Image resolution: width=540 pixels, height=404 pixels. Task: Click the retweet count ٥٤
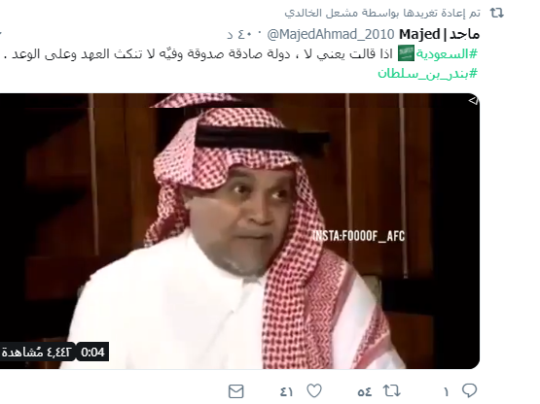[x=364, y=392]
